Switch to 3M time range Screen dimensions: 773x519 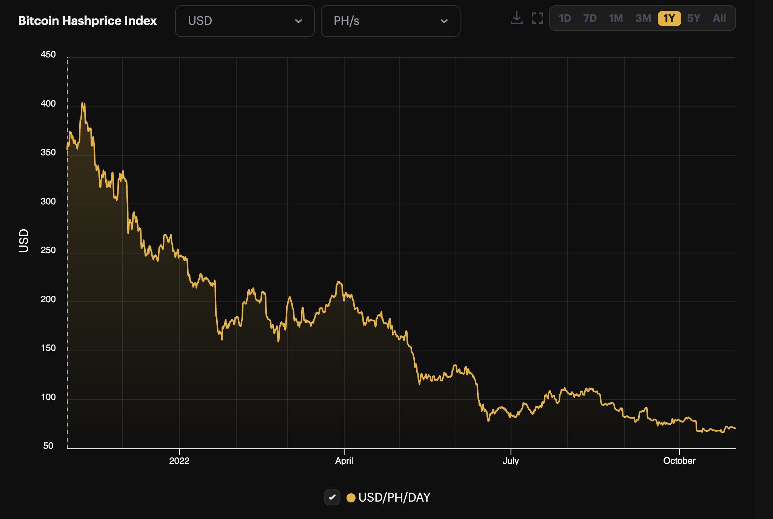coord(643,18)
